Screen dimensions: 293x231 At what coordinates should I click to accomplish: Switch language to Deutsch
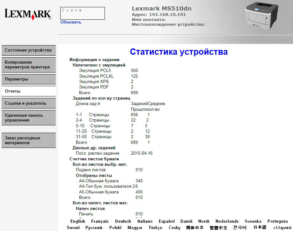(123, 221)
